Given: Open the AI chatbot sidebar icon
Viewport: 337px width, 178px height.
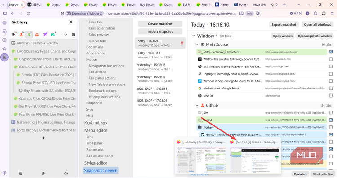Looking at the screenshot, I should 4,23.
